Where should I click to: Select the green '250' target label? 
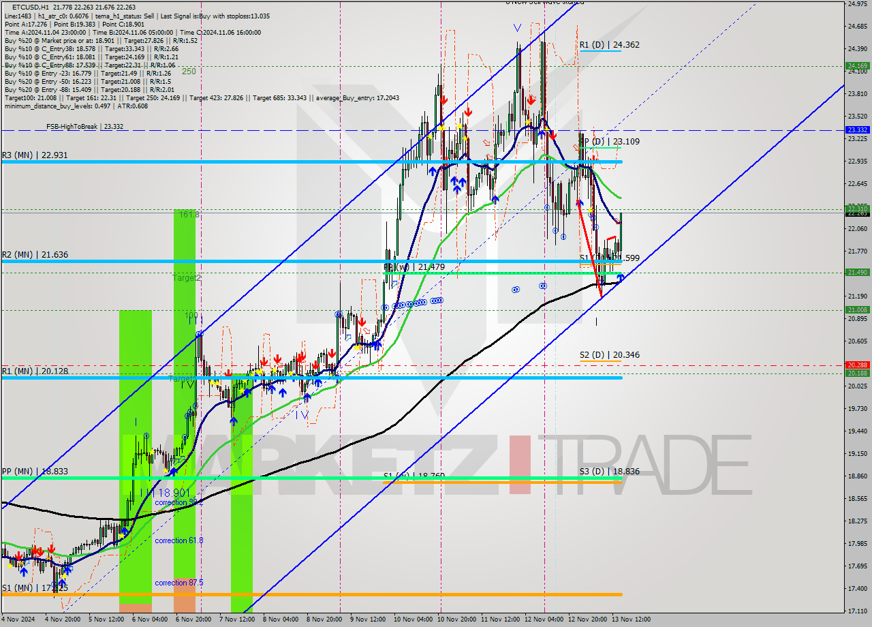click(189, 72)
